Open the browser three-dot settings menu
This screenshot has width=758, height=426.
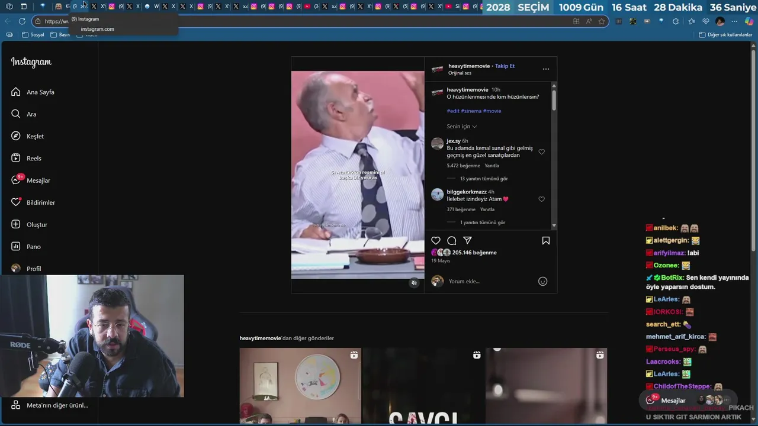click(734, 21)
